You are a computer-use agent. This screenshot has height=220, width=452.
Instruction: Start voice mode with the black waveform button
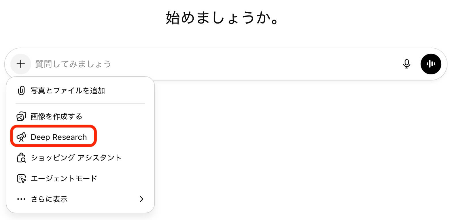click(x=431, y=64)
